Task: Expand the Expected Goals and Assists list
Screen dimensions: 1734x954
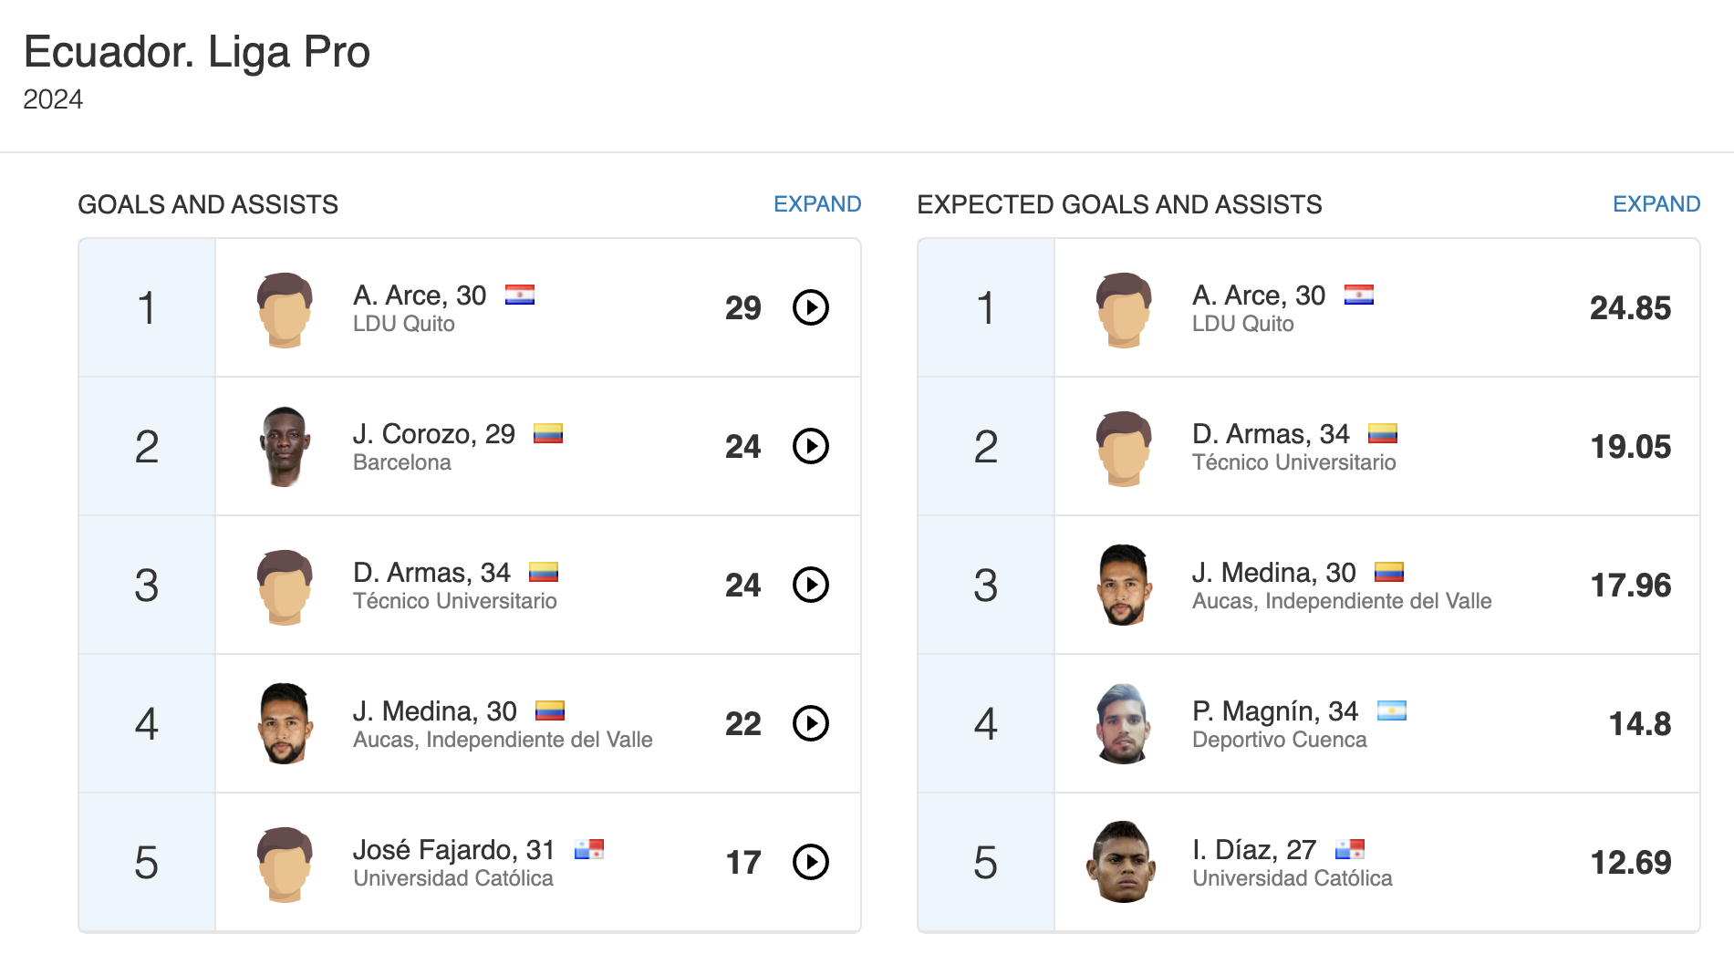Action: (x=1656, y=203)
